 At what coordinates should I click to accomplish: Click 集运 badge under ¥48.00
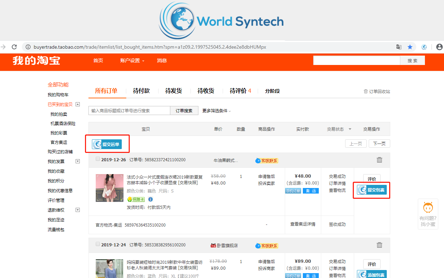[311, 191]
